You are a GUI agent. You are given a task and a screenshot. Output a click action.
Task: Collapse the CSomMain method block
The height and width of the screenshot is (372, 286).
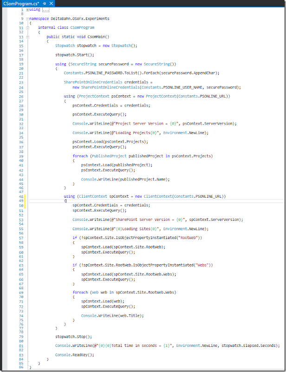27,37
